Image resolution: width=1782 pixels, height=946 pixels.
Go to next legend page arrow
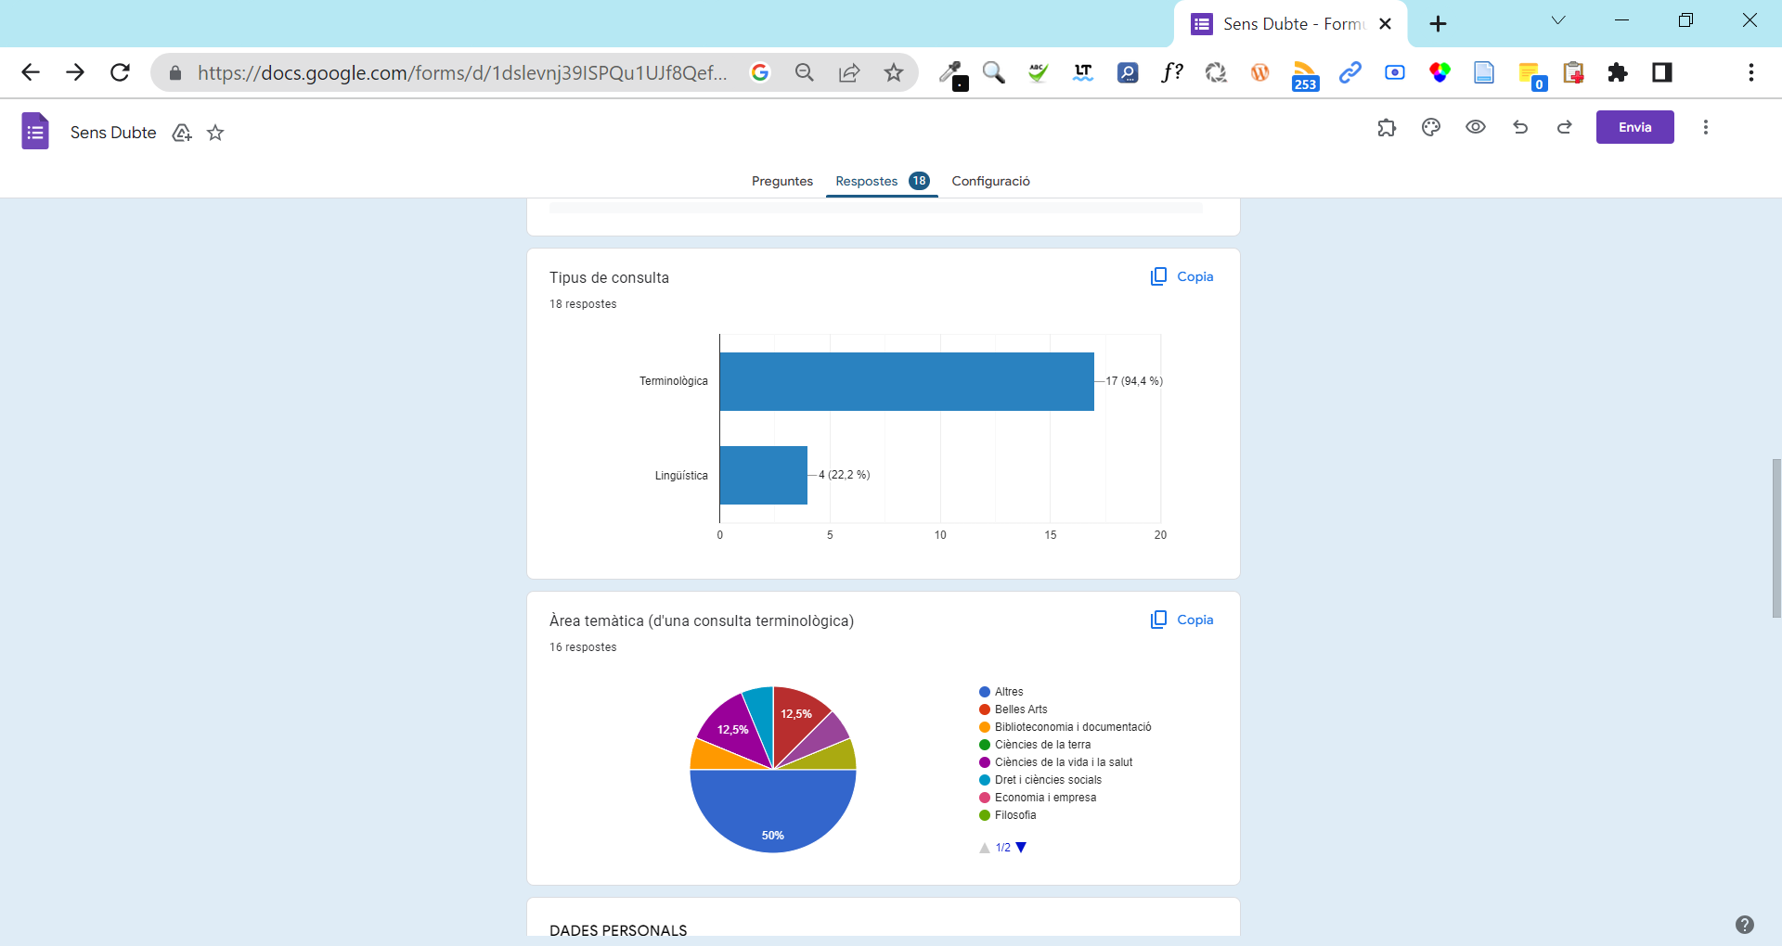pyautogui.click(x=1021, y=848)
